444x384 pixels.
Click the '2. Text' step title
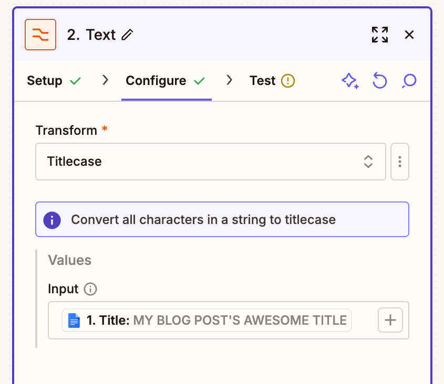coord(91,35)
